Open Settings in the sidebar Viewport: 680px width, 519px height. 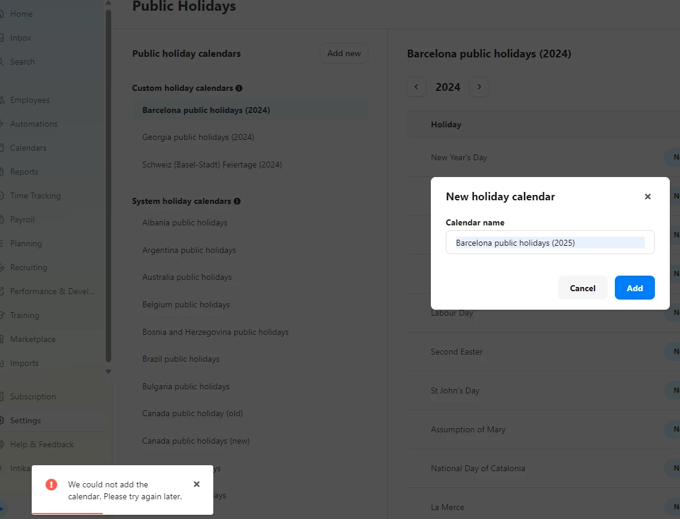pos(26,420)
